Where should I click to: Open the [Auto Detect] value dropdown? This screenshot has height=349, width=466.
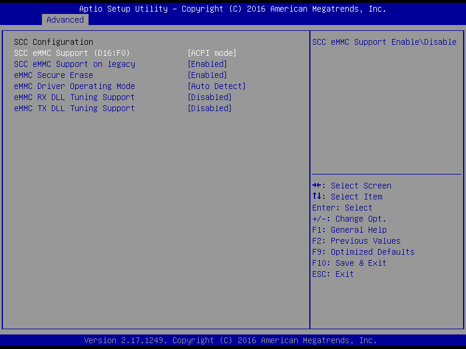coord(217,86)
